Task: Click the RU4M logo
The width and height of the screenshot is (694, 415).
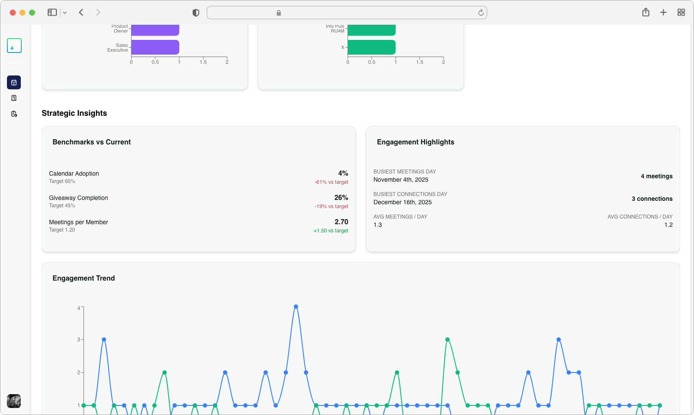Action: coord(14,46)
